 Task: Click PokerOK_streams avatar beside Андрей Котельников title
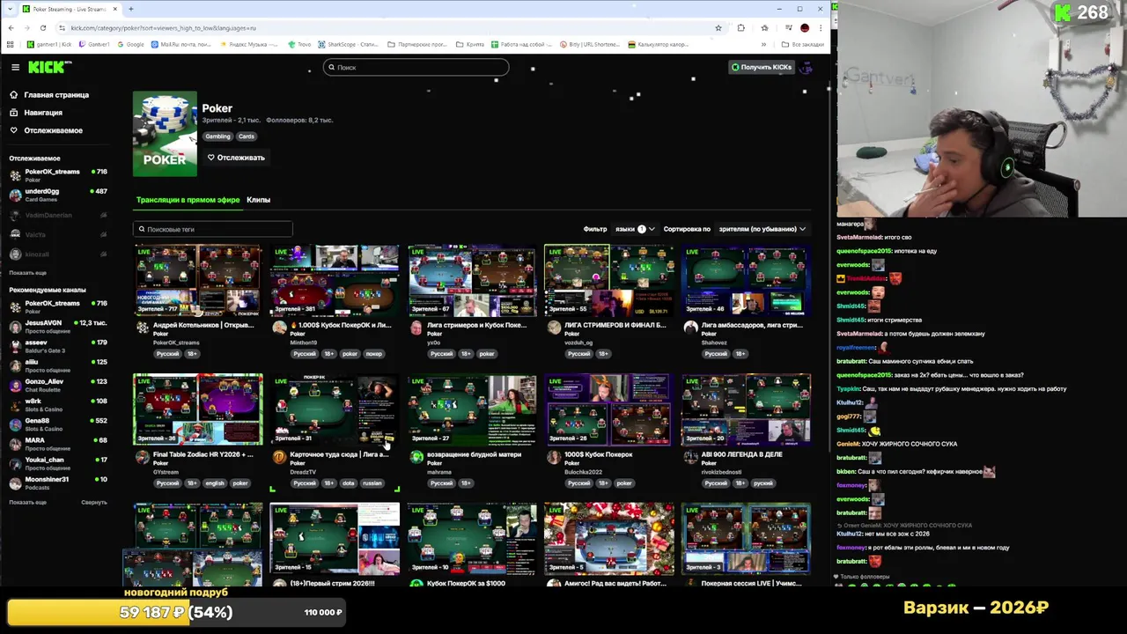click(142, 328)
